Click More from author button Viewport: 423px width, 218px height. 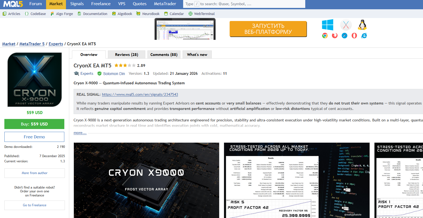click(x=35, y=173)
